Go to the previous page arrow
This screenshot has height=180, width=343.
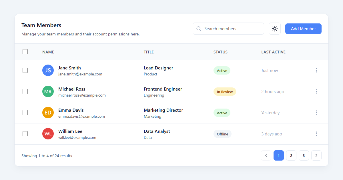(266, 155)
